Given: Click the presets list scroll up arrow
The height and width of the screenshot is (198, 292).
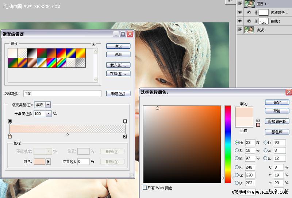Looking at the screenshot, I should [96, 51].
